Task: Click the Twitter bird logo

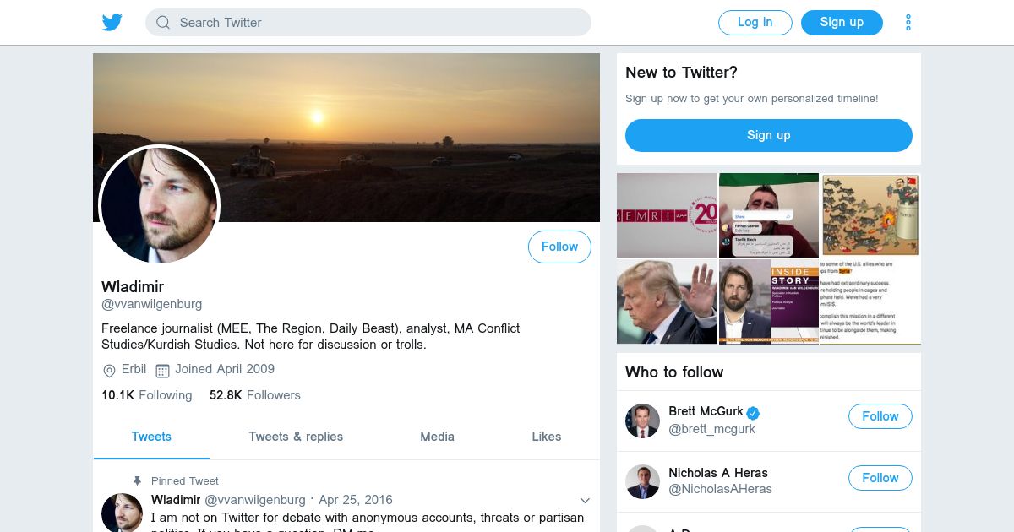Action: [x=112, y=23]
